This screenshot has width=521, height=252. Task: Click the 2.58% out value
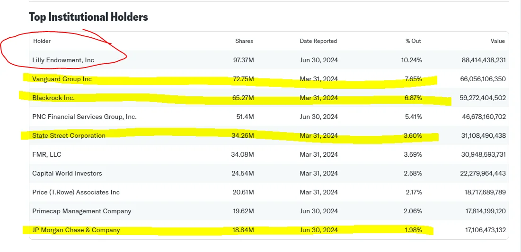tap(414, 174)
